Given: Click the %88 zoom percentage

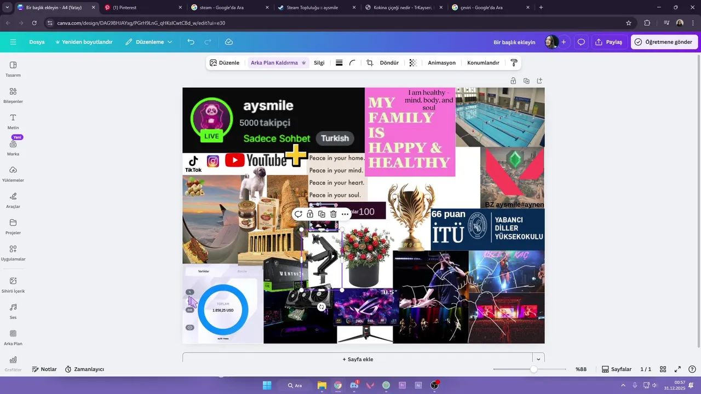Looking at the screenshot, I should pyautogui.click(x=581, y=369).
